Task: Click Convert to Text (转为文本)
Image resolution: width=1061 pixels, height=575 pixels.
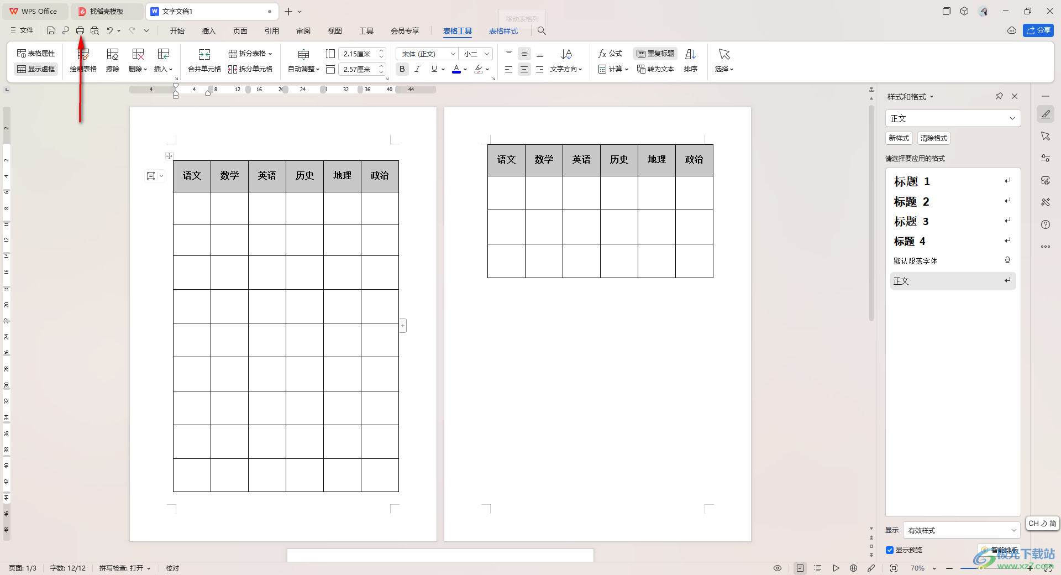Action: (655, 69)
